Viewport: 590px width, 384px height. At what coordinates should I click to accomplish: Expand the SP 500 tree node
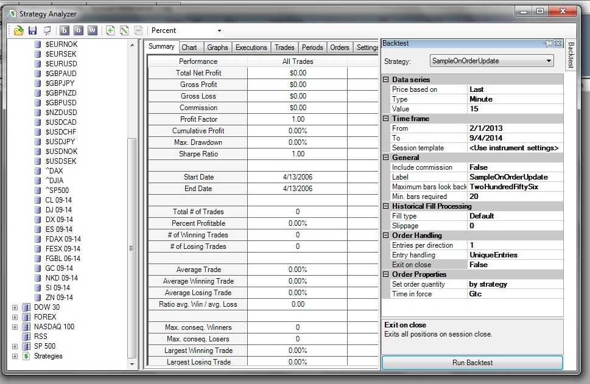click(x=15, y=346)
